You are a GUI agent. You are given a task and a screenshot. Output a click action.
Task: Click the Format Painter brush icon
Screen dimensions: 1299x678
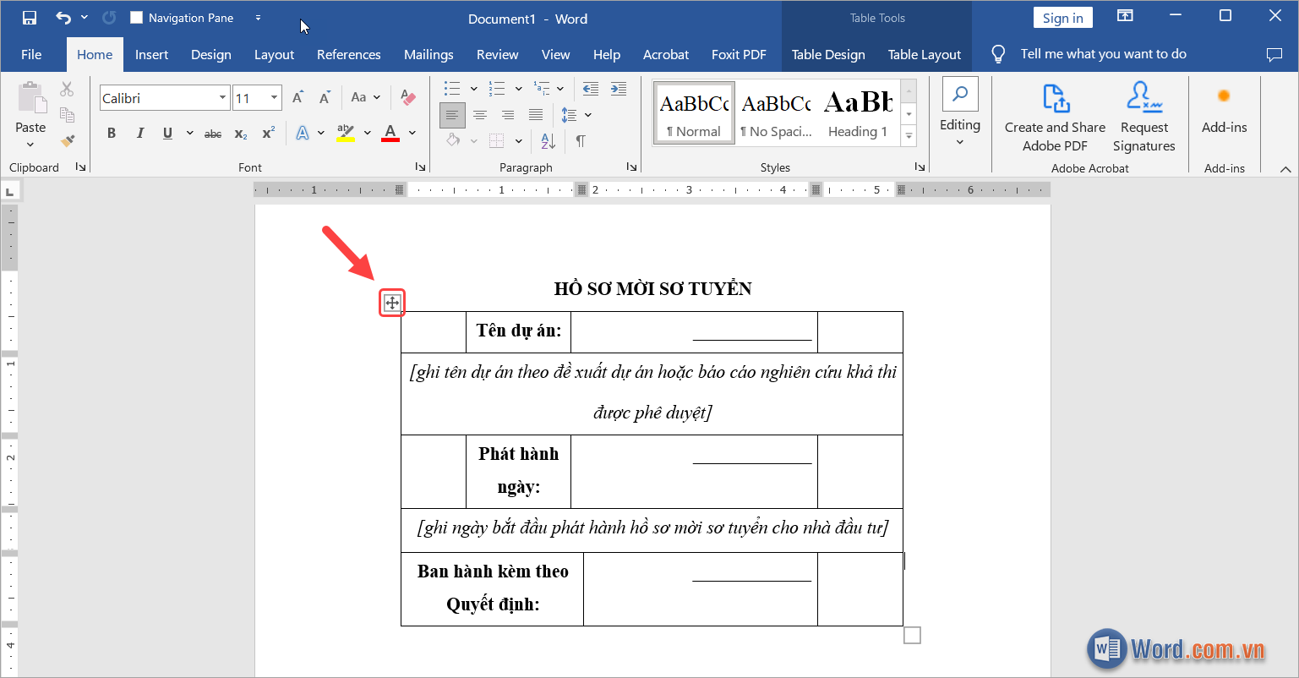tap(68, 141)
